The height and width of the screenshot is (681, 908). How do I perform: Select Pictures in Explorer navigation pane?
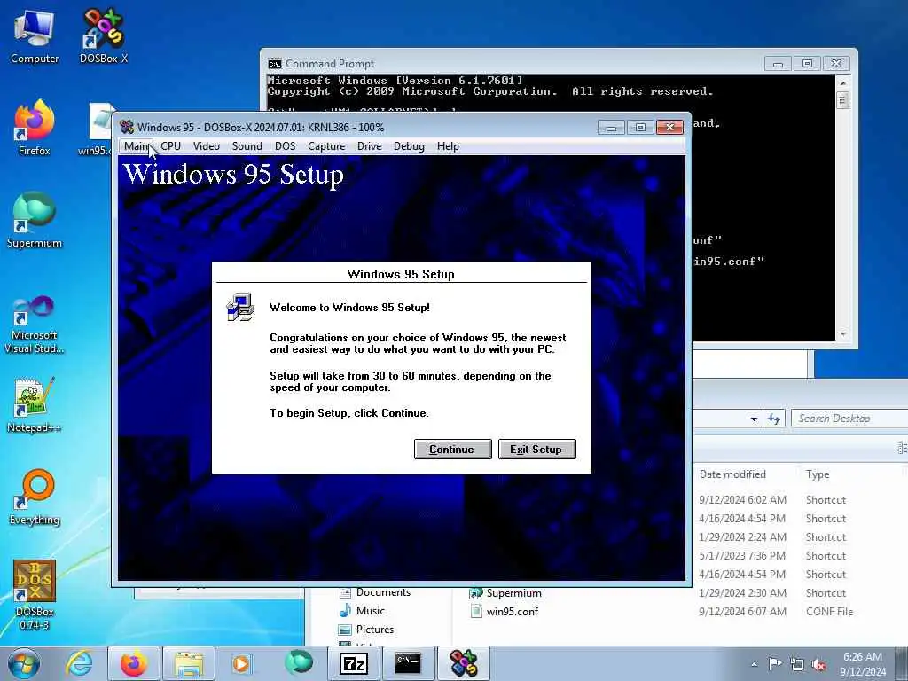tap(366, 630)
